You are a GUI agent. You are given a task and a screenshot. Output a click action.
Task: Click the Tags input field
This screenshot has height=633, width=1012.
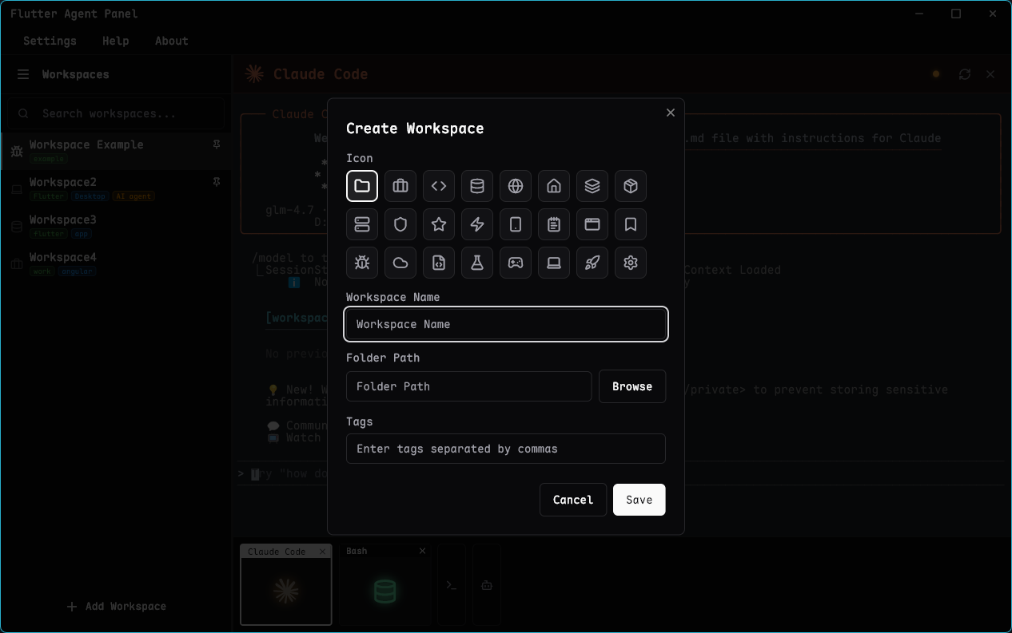click(x=506, y=449)
